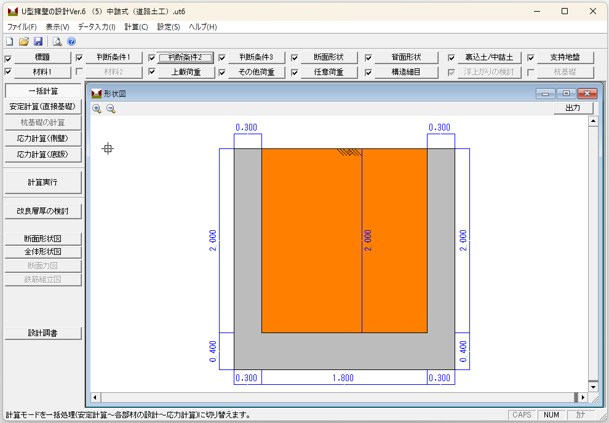This screenshot has width=609, height=423.
Task: Click the 出力 button
Action: tap(573, 108)
